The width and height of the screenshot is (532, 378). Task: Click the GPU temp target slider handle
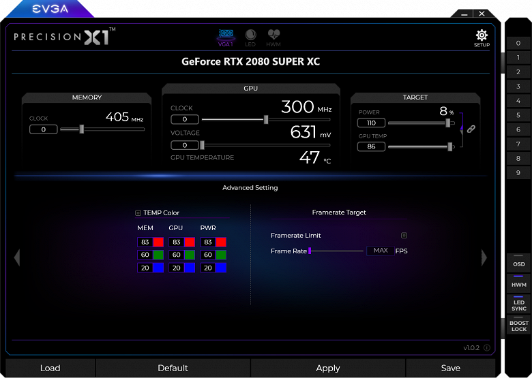click(x=450, y=146)
